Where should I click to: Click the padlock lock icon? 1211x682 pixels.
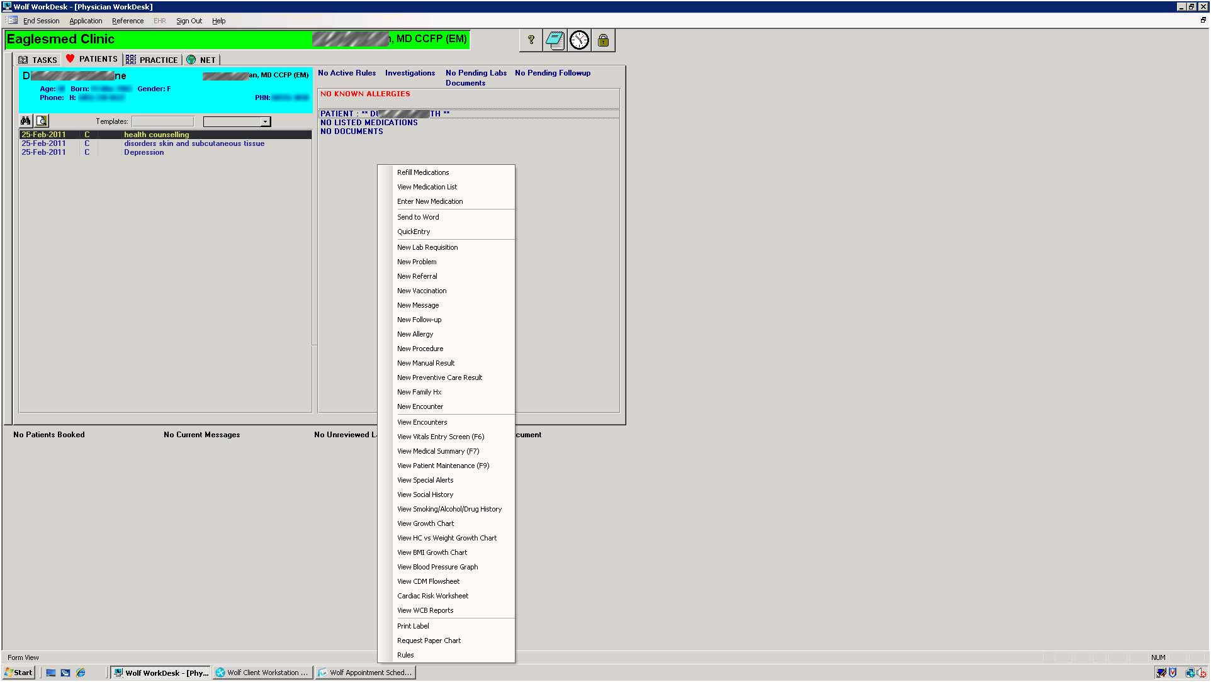click(x=603, y=40)
